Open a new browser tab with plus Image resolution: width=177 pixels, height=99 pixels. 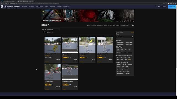(35, 1)
